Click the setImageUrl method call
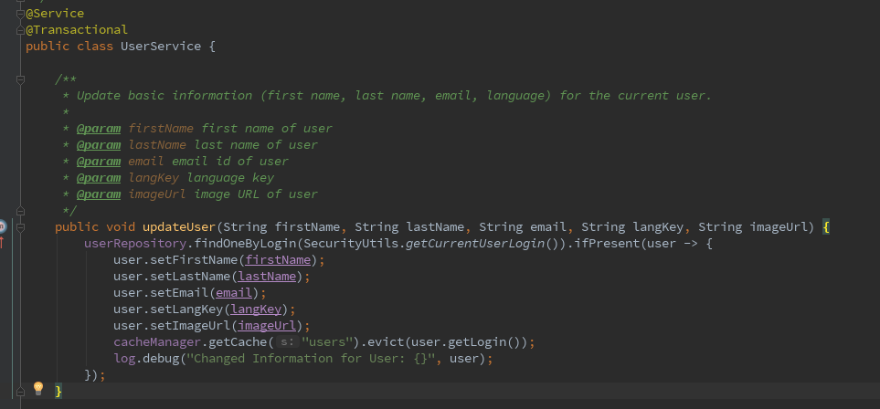Viewport: 880px width, 409px height. tap(190, 325)
